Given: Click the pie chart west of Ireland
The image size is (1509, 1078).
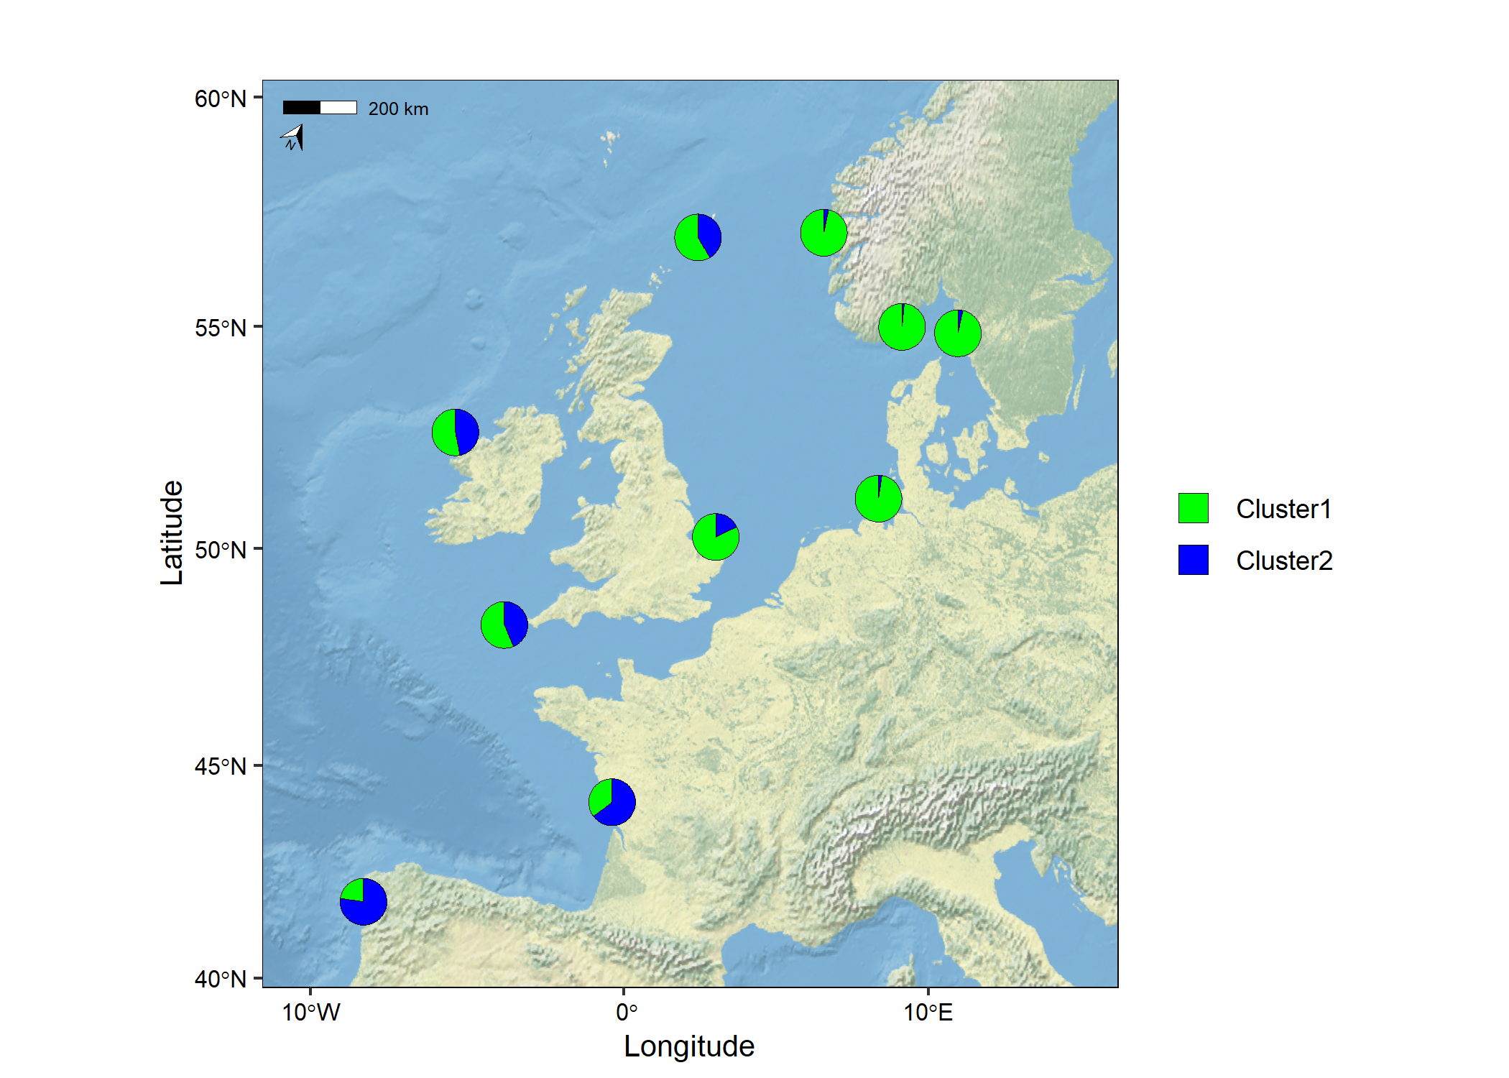Looking at the screenshot, I should pos(455,432).
